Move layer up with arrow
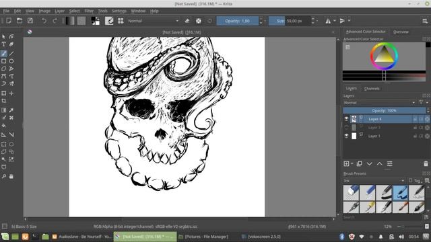Viewport: 431px width, 242px height. point(379,164)
